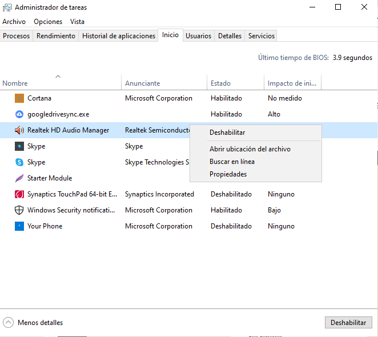This screenshot has width=378, height=337.
Task: Minimize the Administrador de tareas window
Action: [x=312, y=7]
